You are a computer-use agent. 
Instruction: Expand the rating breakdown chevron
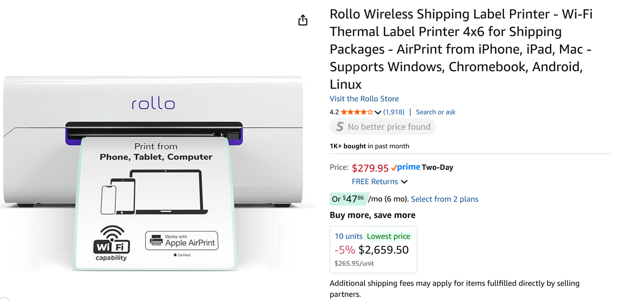[x=378, y=113]
